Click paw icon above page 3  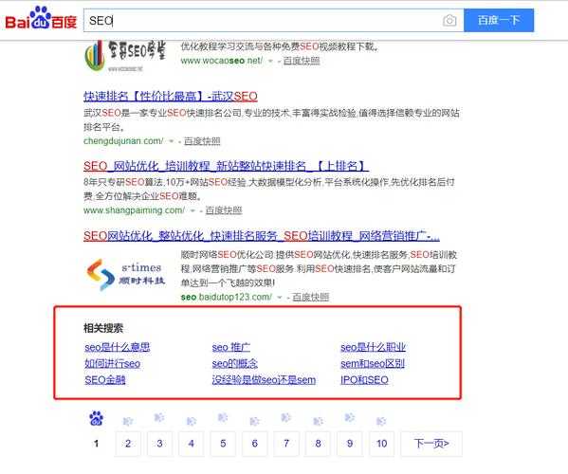[159, 417]
